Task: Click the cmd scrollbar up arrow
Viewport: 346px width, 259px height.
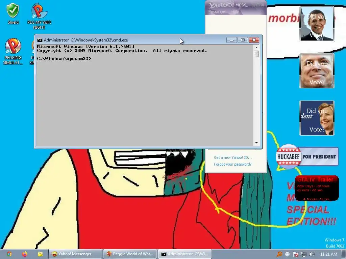Action: (256, 47)
